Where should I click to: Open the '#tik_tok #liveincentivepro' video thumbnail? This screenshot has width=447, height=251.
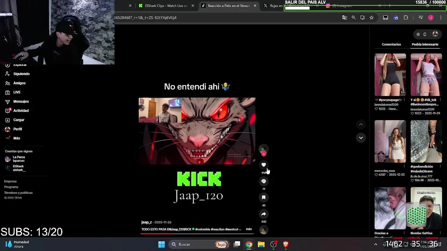tap(426, 75)
